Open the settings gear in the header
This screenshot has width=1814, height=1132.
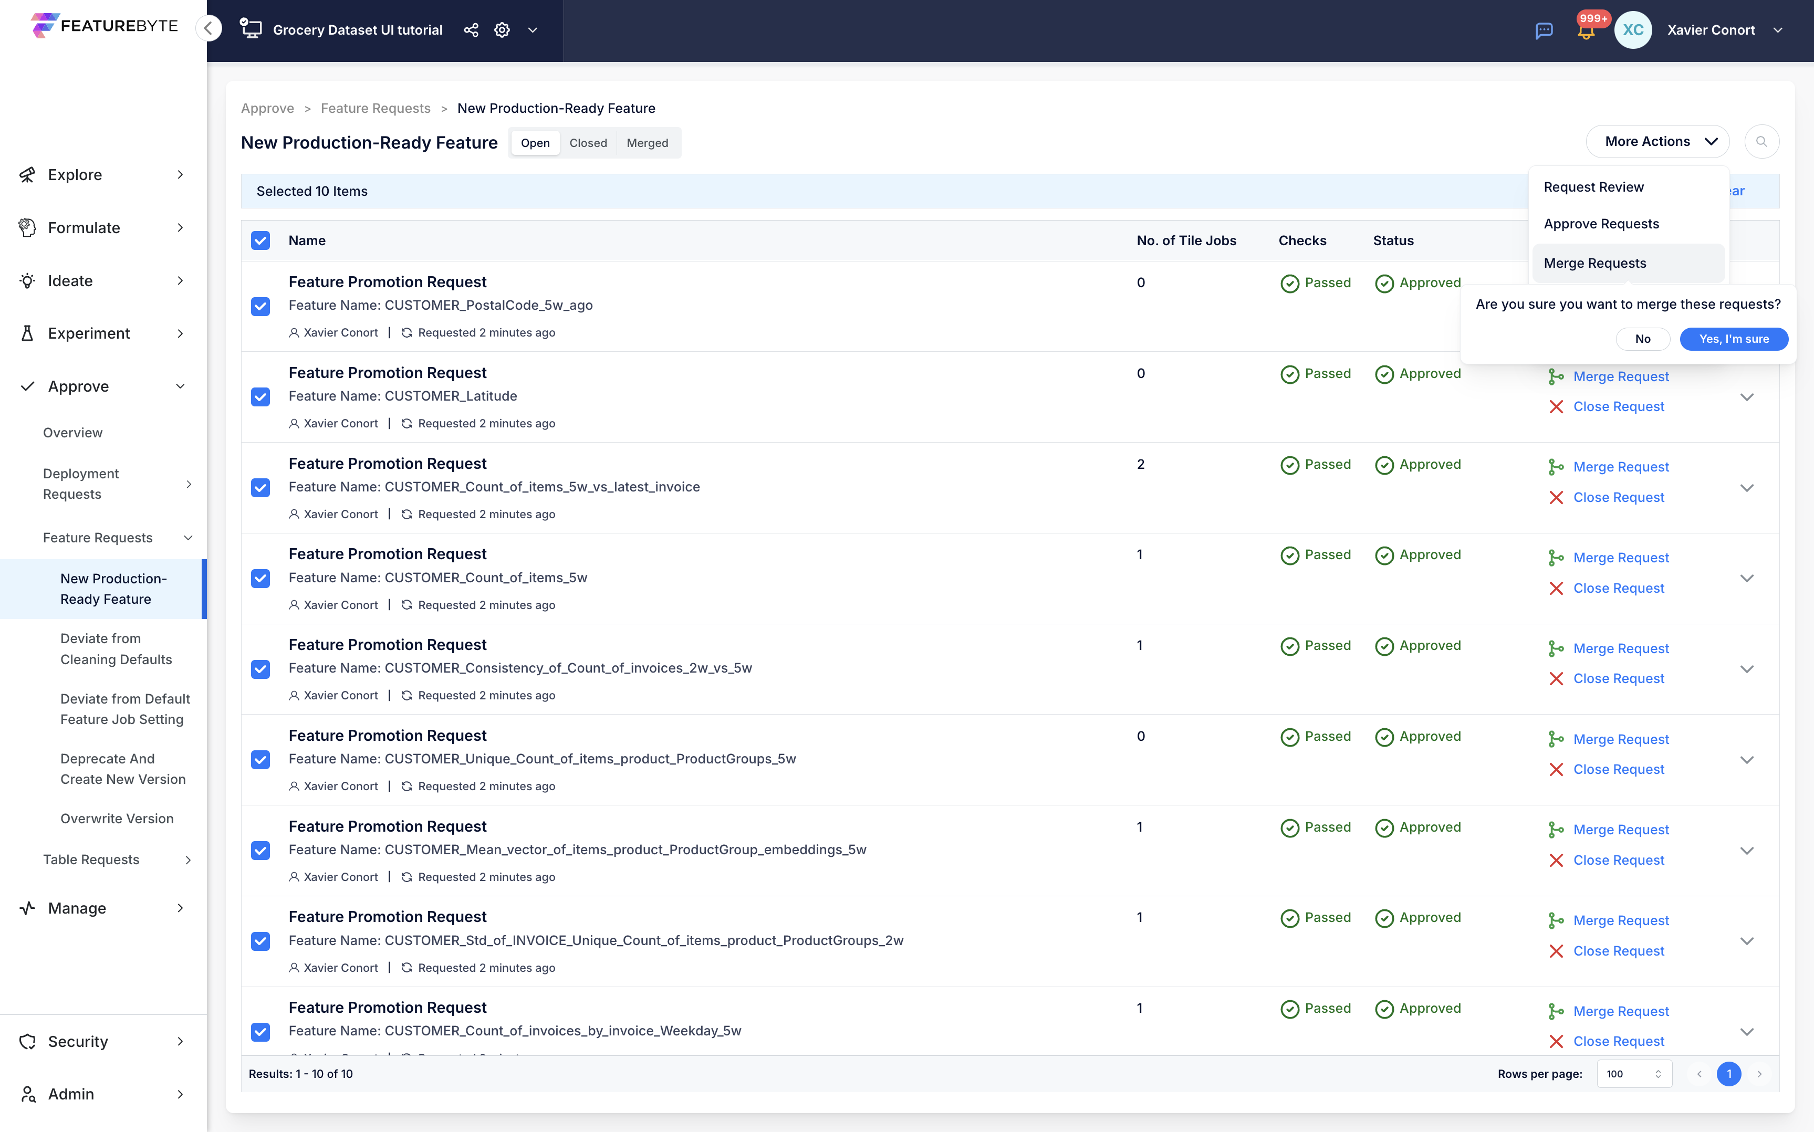point(502,30)
